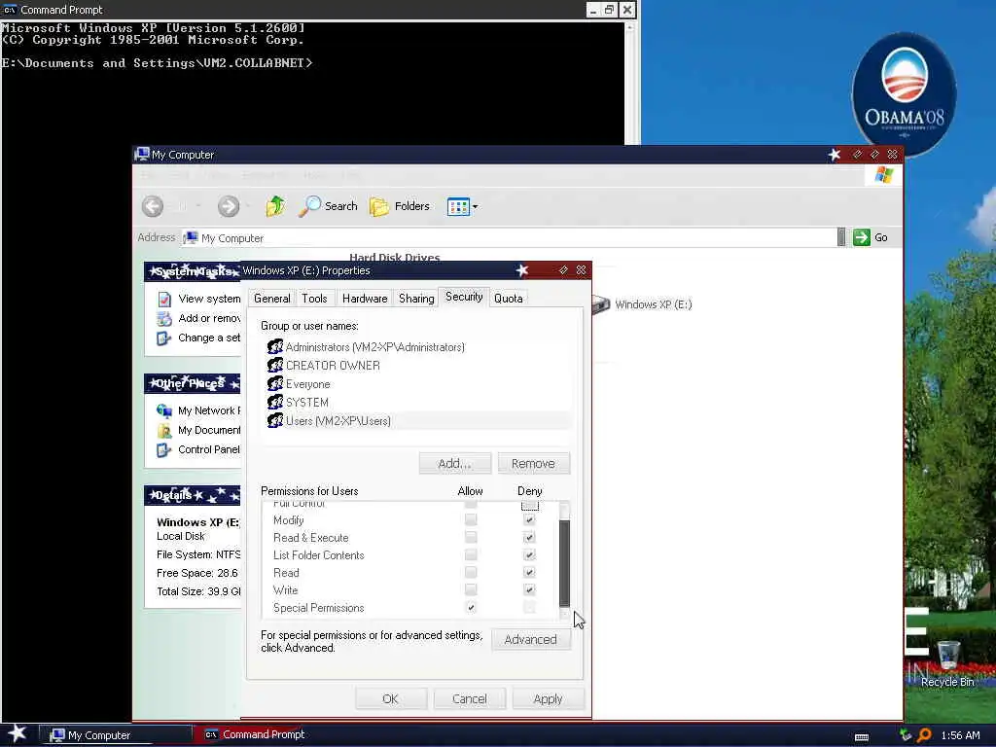The width and height of the screenshot is (996, 747).
Task: Select the Security tab
Action: point(464,297)
